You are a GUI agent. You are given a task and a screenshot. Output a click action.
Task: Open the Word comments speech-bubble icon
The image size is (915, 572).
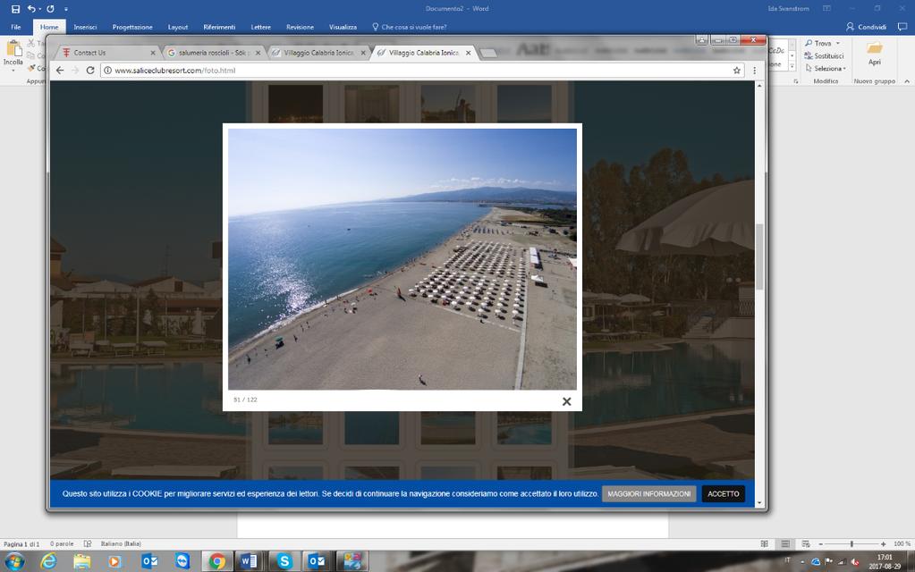[x=902, y=27]
